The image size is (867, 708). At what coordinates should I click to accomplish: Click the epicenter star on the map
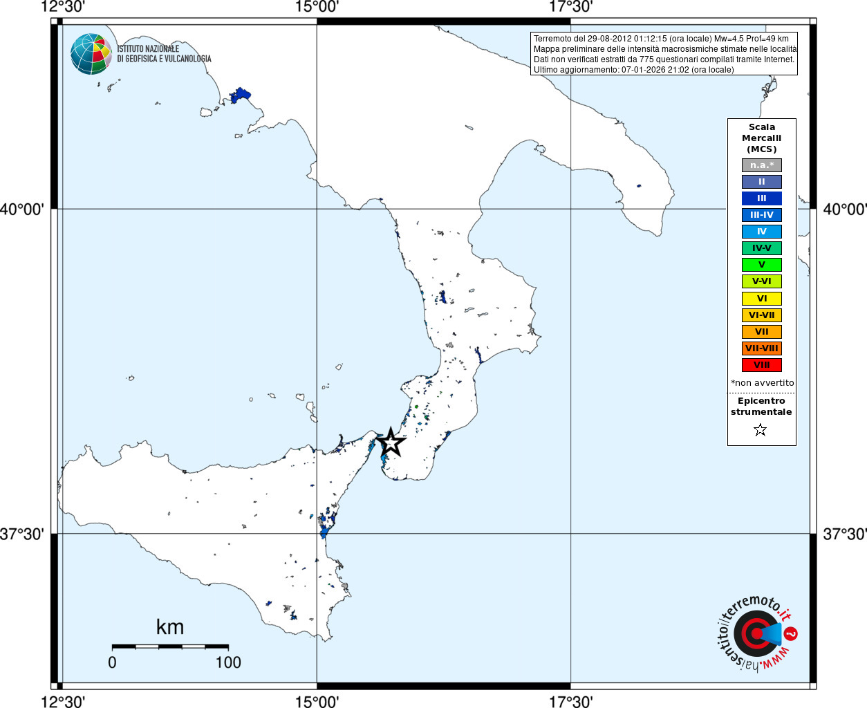point(391,442)
